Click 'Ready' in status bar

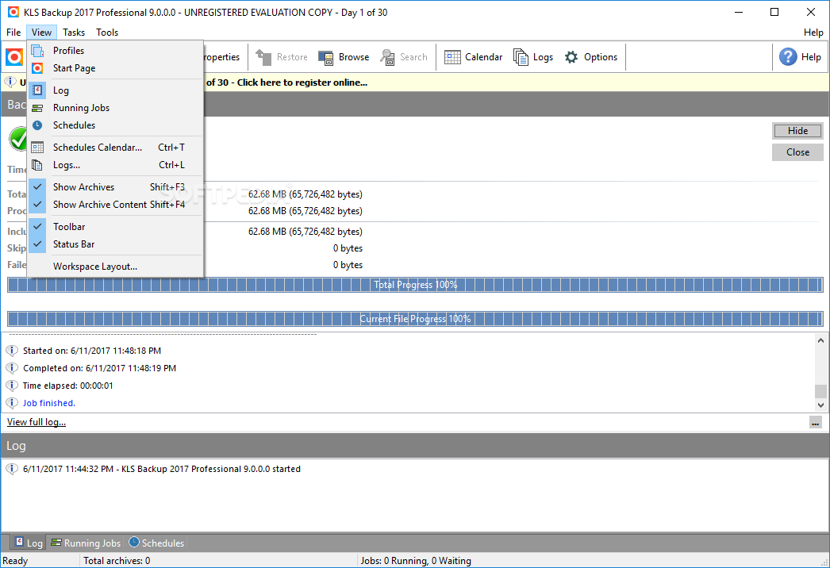click(x=15, y=561)
